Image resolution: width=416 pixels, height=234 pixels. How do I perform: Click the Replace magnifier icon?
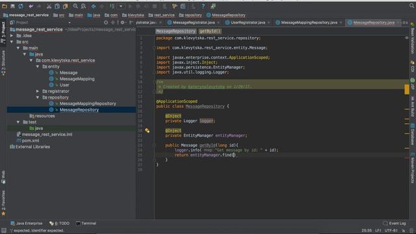(x=83, y=6)
